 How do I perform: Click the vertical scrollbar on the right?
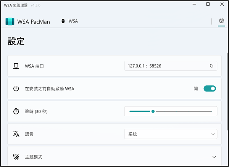tap(227, 92)
